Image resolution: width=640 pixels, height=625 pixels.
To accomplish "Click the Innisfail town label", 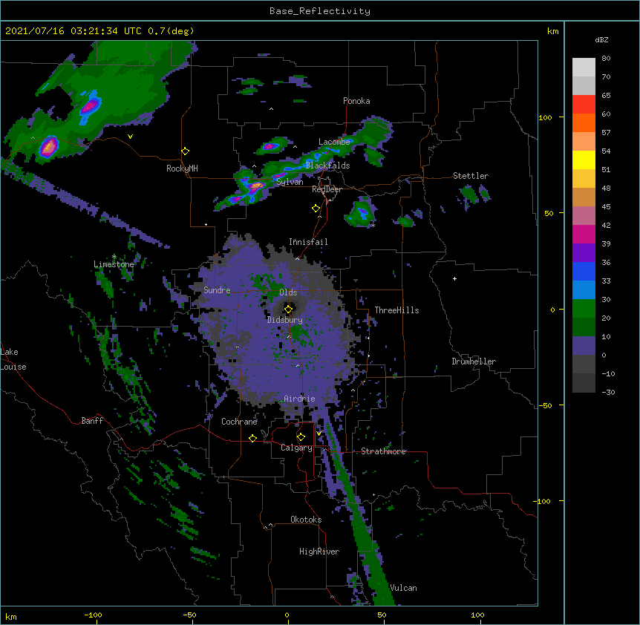I will [308, 242].
